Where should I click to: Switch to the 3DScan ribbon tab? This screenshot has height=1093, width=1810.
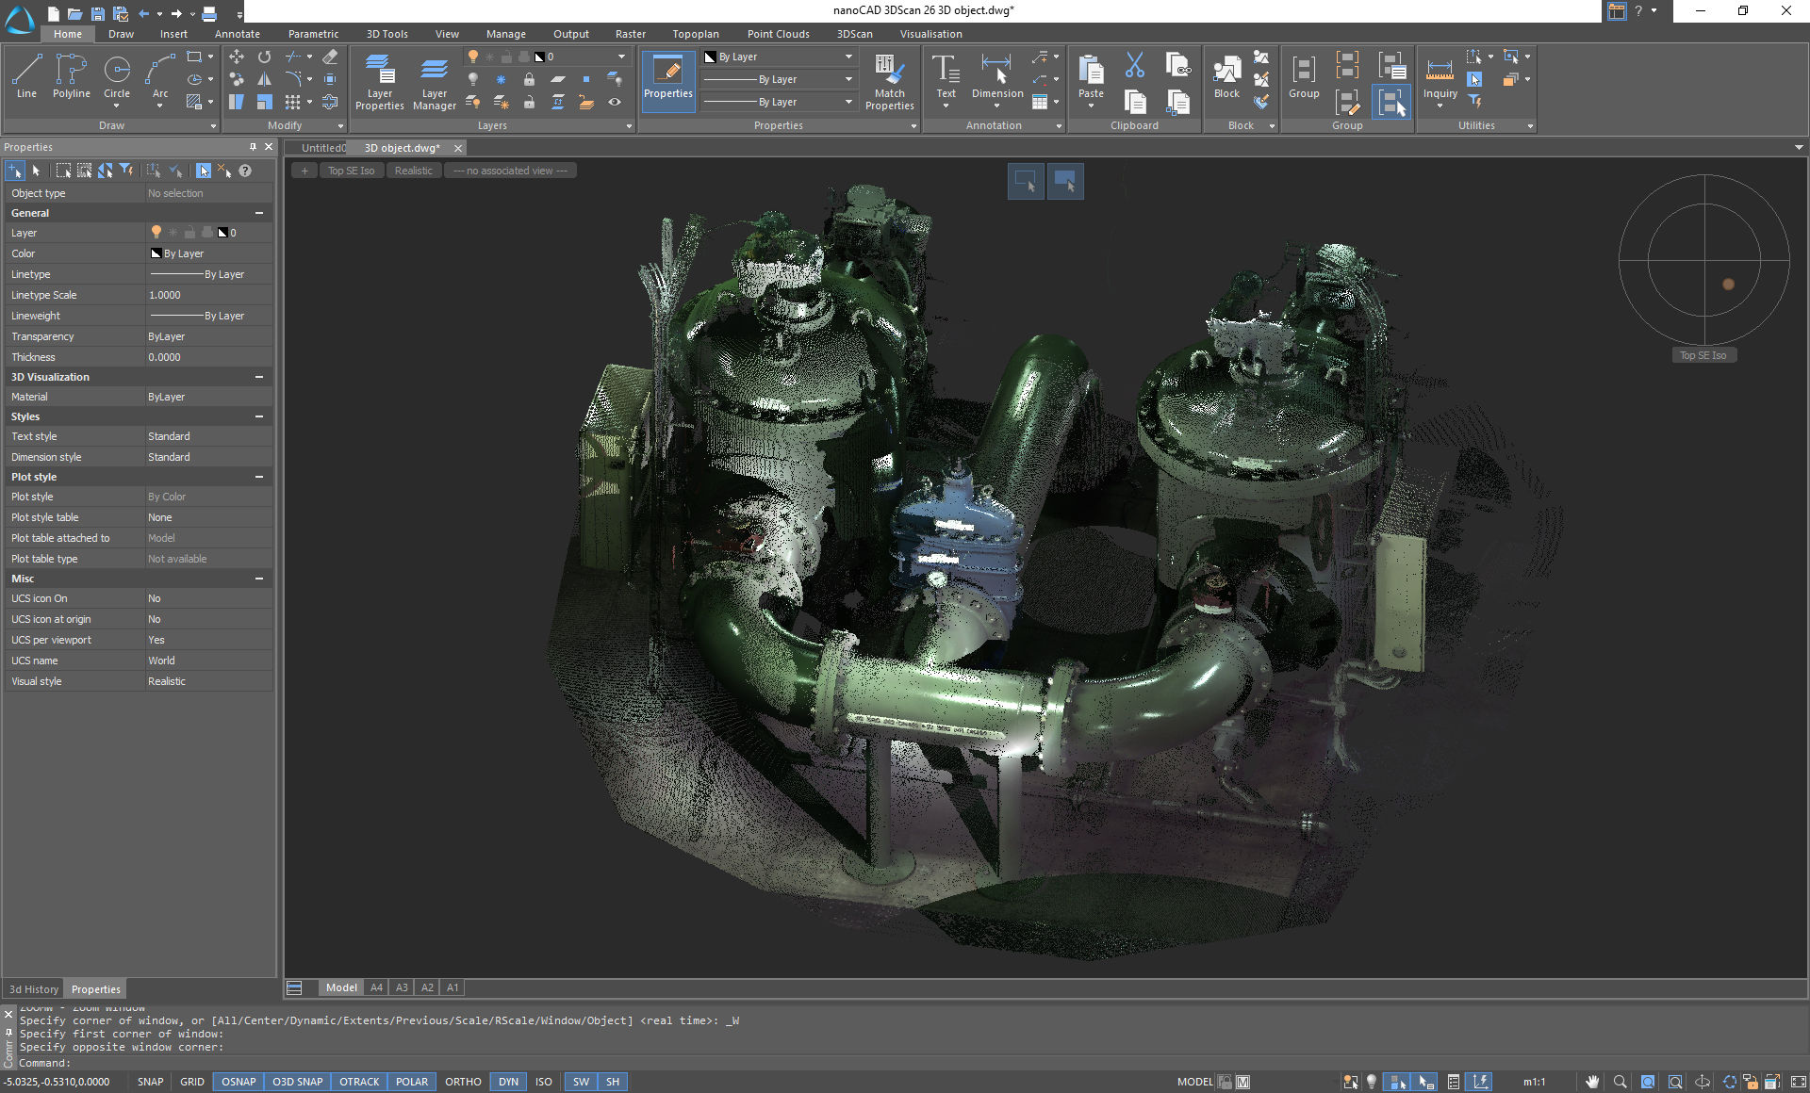[x=854, y=34]
